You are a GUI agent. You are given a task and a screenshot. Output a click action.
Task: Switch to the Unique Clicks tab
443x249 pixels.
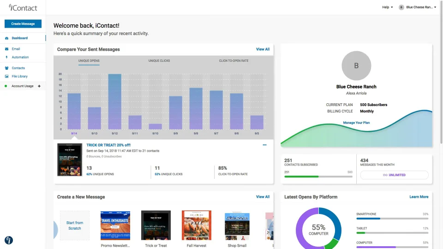point(159,61)
